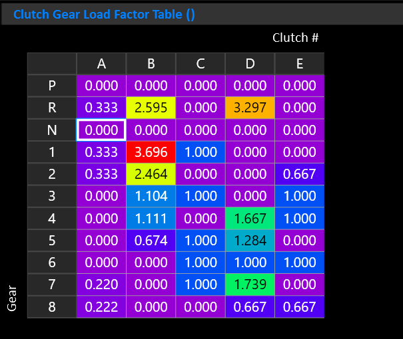Select gear row header 4

[x=52, y=219]
